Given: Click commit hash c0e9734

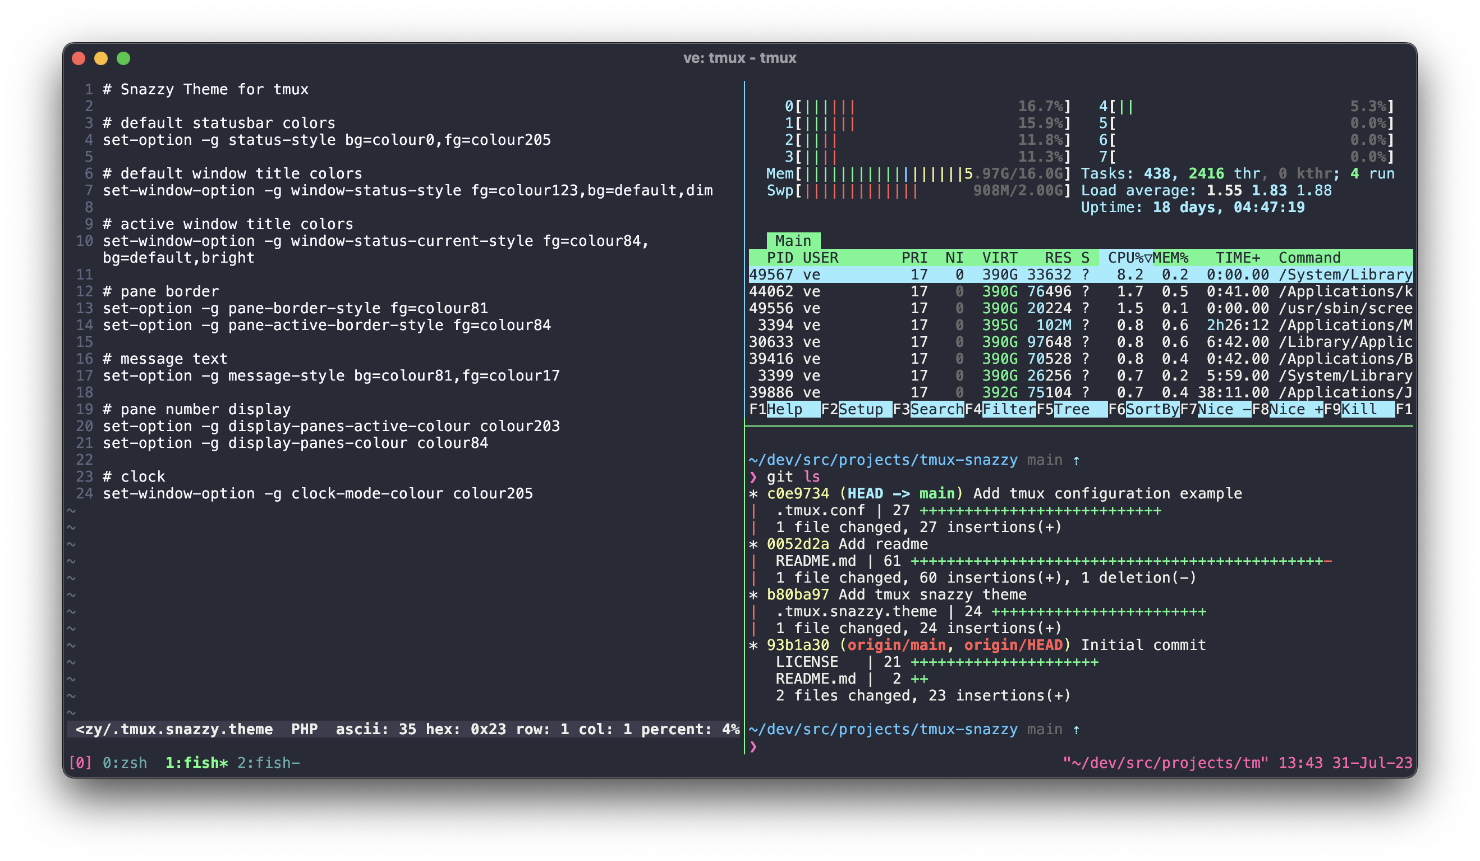Looking at the screenshot, I should tap(798, 494).
